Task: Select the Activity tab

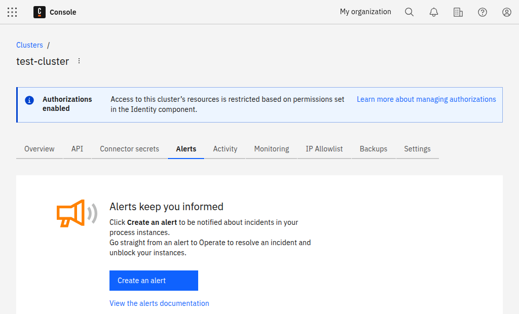Action: tap(225, 149)
